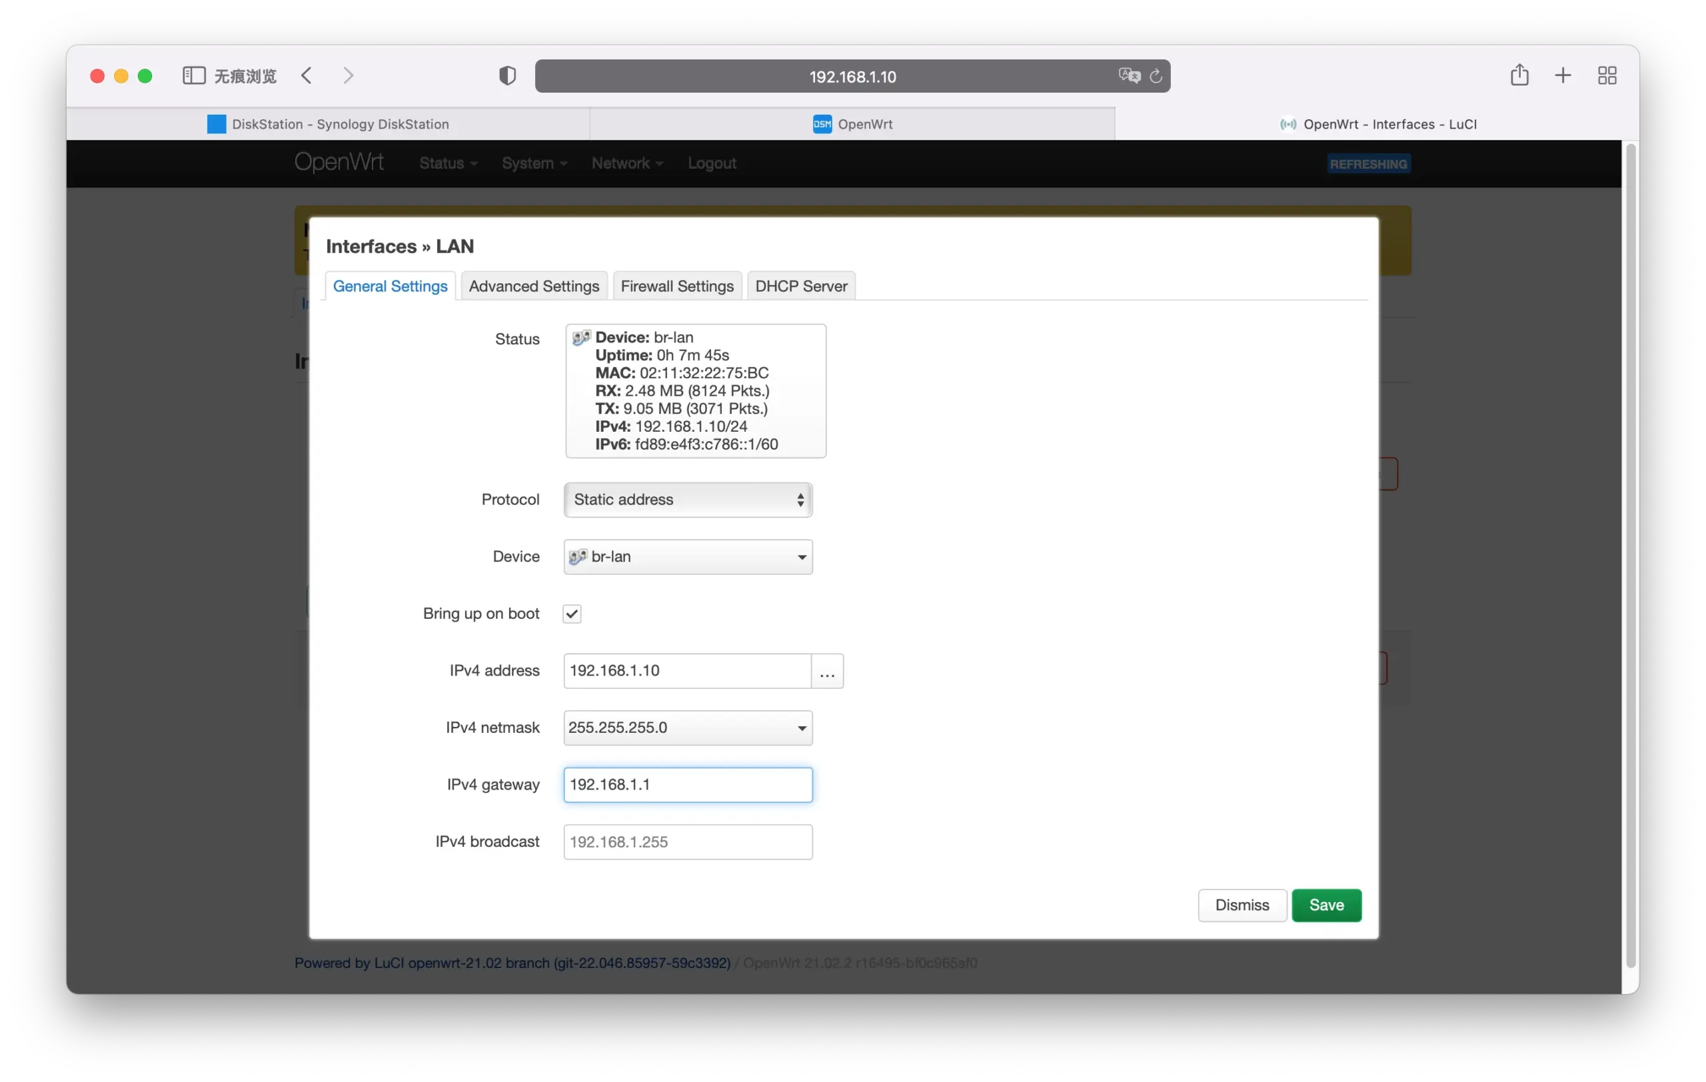Click the DiskStation tab favicon
The image size is (1706, 1082).
point(216,124)
